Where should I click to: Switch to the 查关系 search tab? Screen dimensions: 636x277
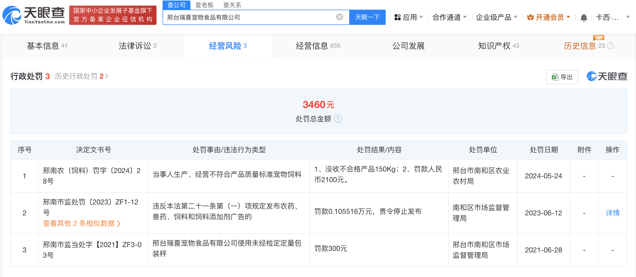tap(232, 5)
